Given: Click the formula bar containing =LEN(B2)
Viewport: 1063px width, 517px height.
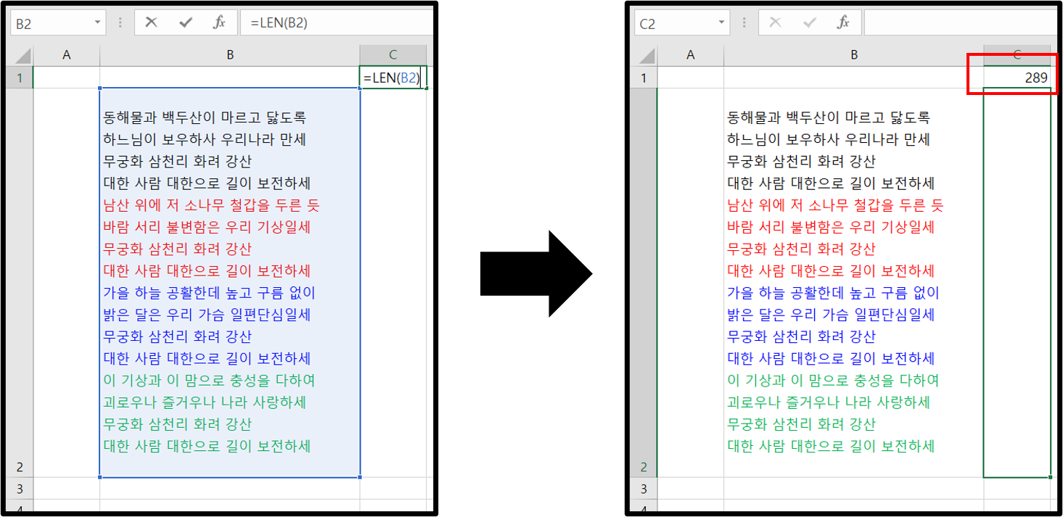Looking at the screenshot, I should [x=335, y=23].
